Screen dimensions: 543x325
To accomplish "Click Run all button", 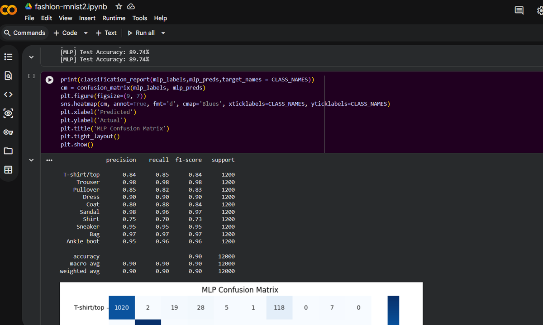I will (141, 33).
